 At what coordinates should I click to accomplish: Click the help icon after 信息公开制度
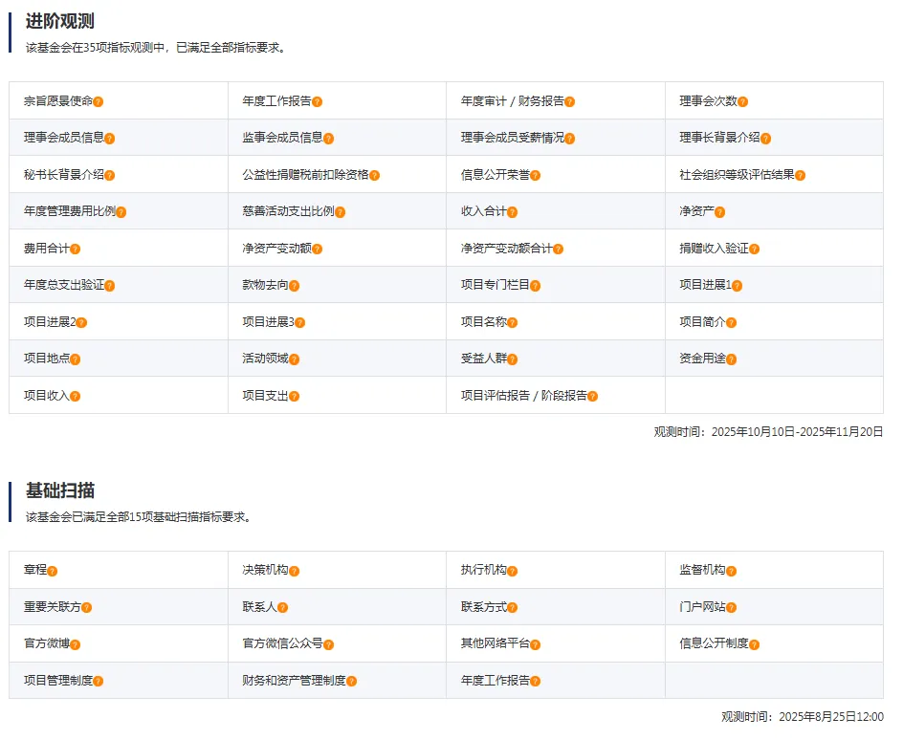[x=755, y=644]
